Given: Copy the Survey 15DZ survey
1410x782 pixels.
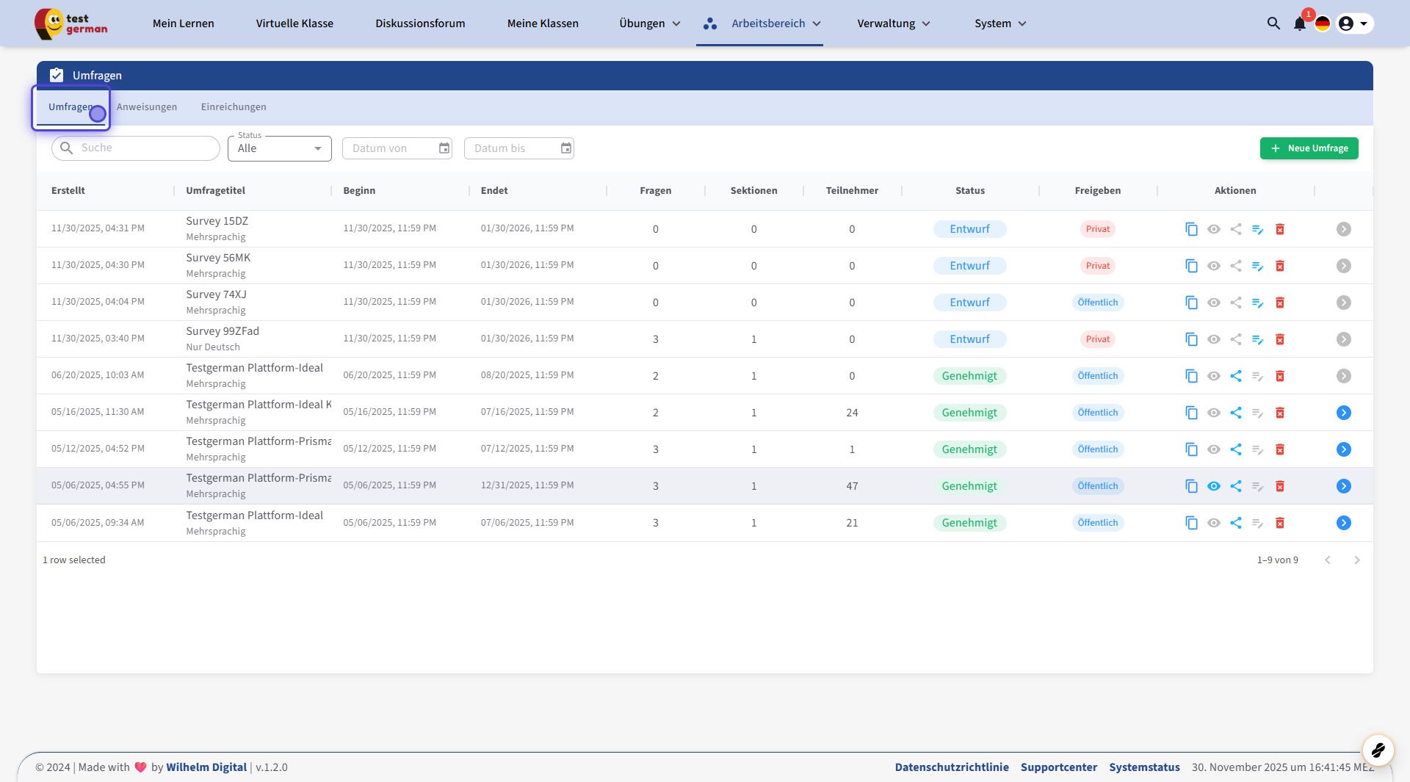Looking at the screenshot, I should pyautogui.click(x=1191, y=229).
